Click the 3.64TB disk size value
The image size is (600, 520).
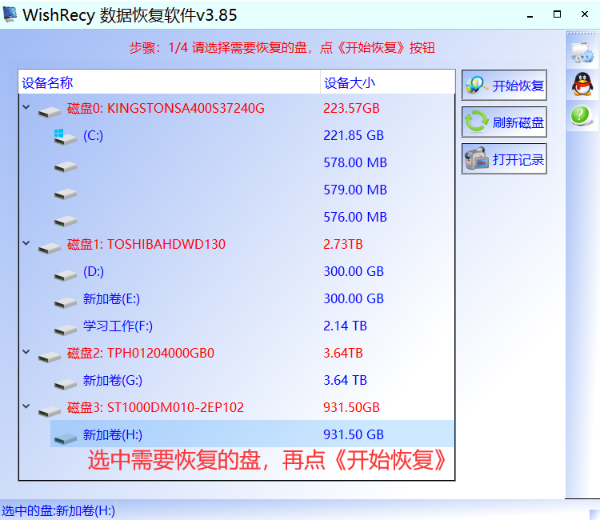coord(343,353)
